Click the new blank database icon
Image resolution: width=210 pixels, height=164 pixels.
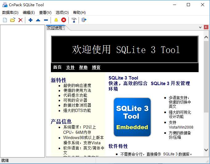[x=5, y=20]
